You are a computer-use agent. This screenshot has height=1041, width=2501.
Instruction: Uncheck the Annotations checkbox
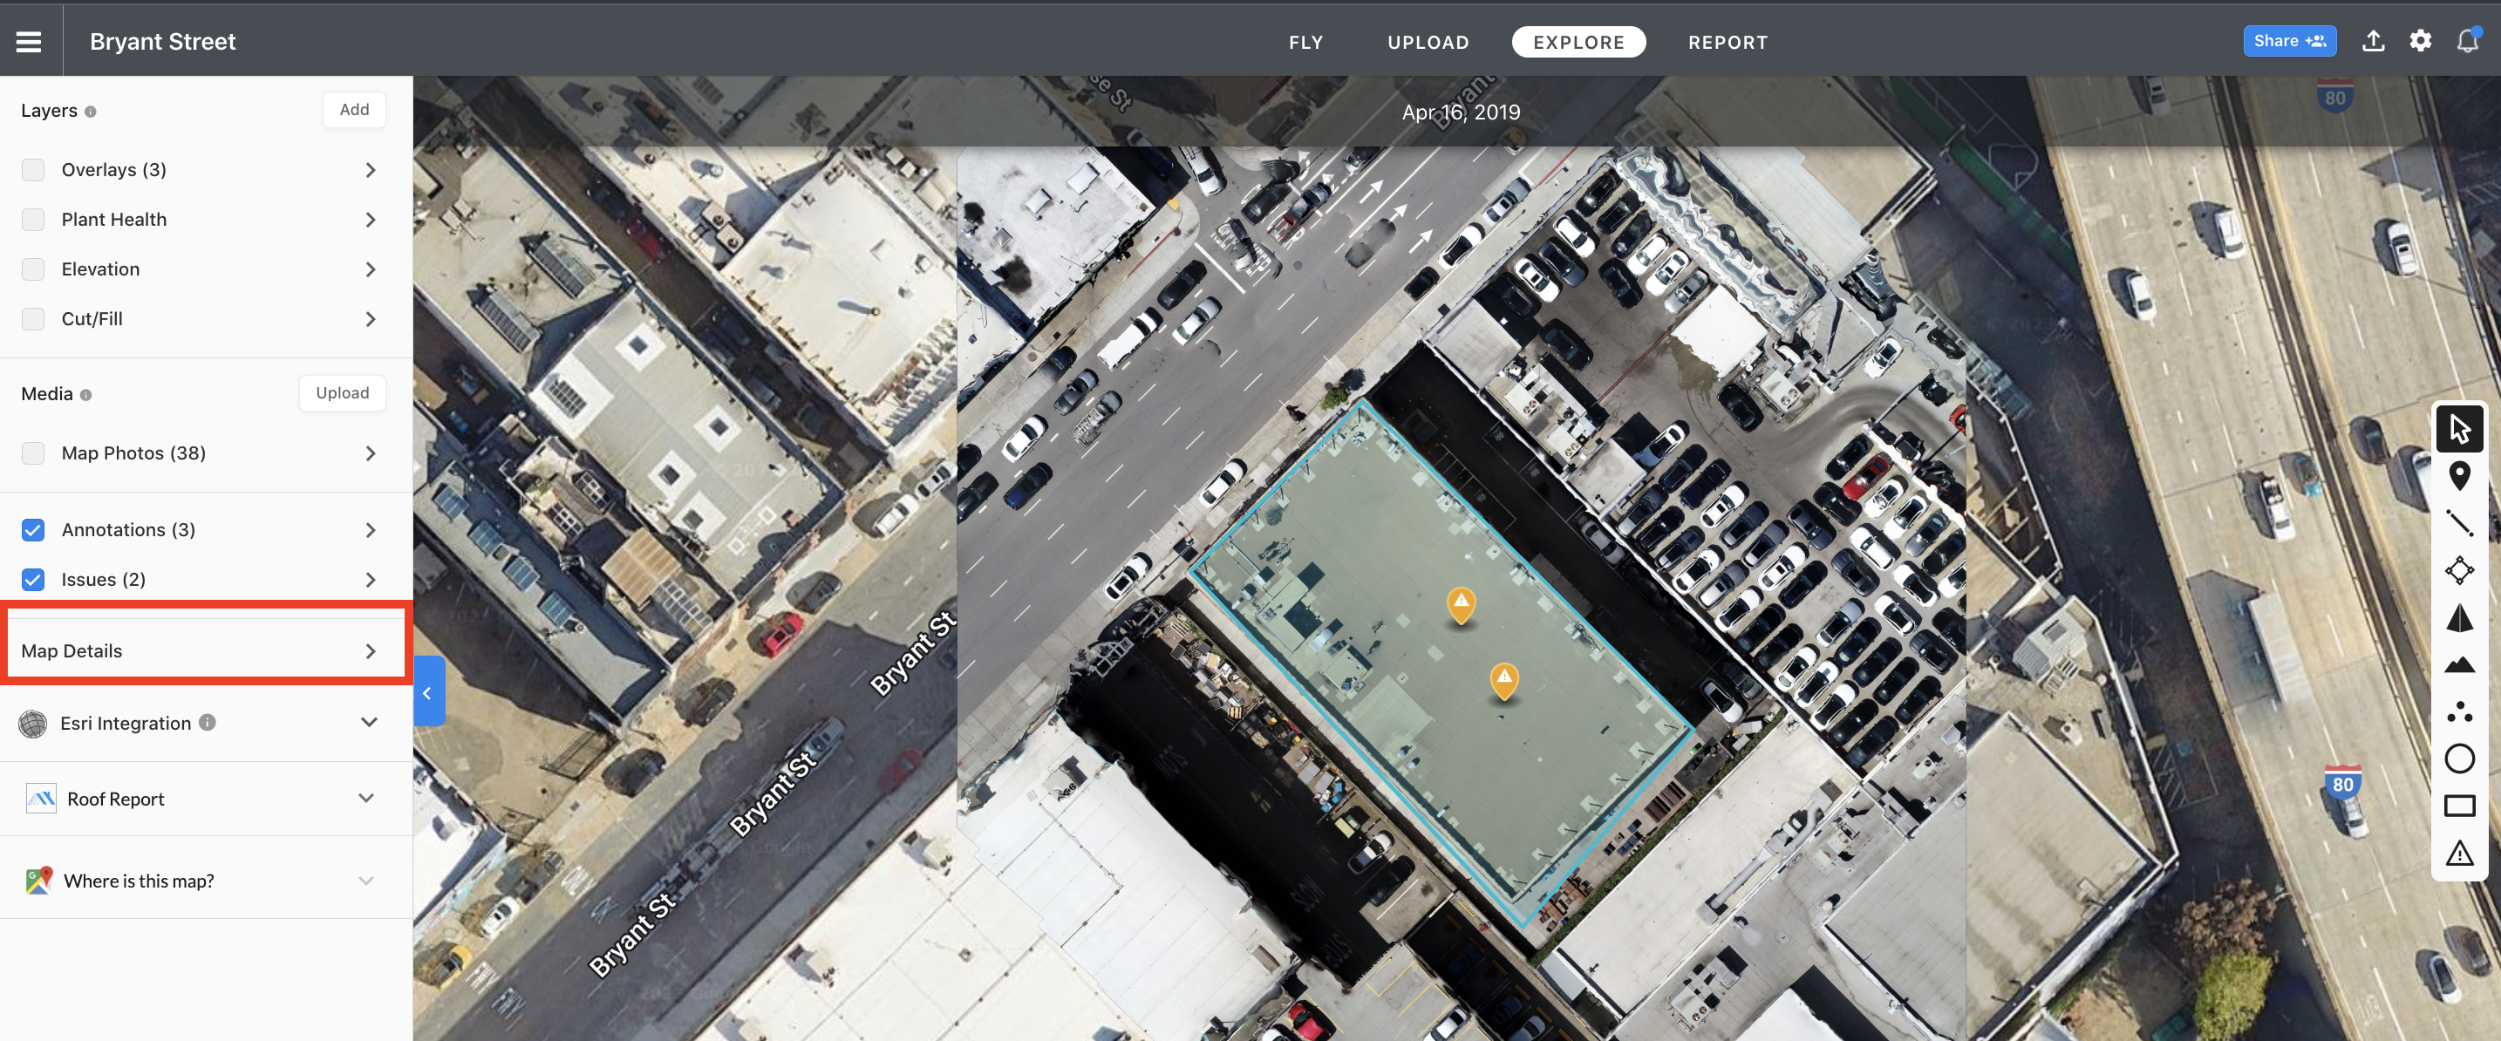33,530
